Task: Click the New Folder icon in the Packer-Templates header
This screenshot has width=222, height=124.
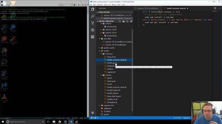Action: (x=123, y=21)
